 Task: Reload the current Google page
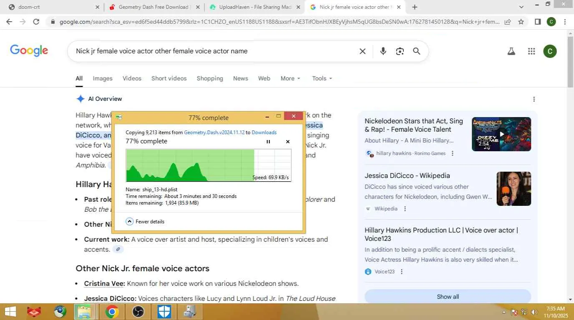coord(36,22)
